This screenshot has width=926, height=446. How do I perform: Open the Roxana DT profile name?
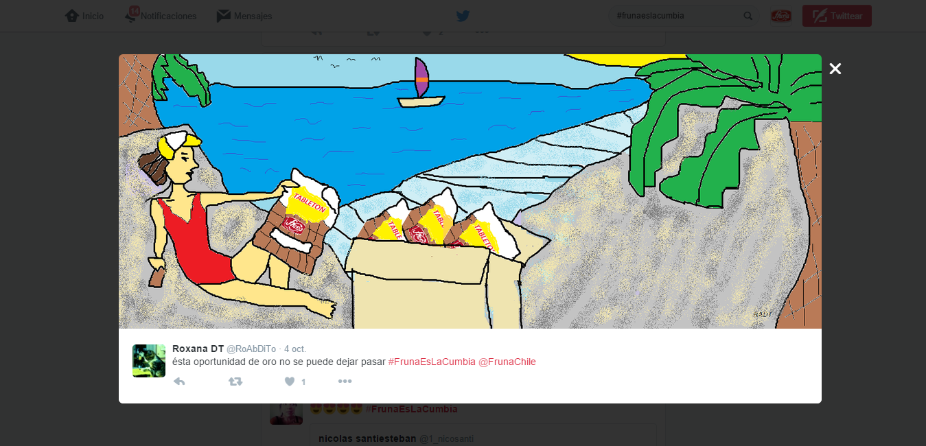198,349
